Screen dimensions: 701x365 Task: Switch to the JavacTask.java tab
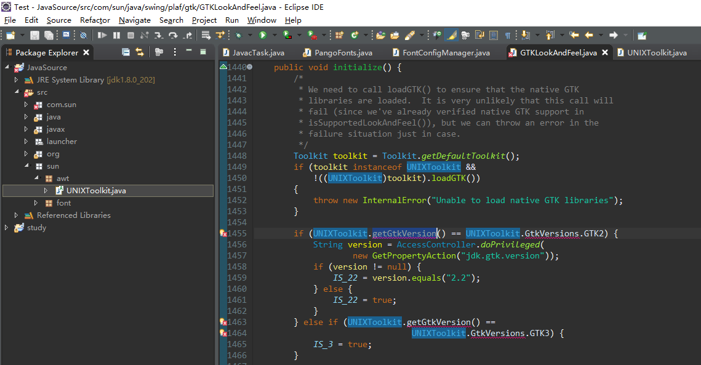tap(254, 53)
